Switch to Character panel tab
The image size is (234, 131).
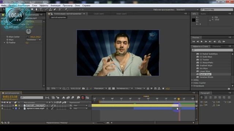coord(216,46)
